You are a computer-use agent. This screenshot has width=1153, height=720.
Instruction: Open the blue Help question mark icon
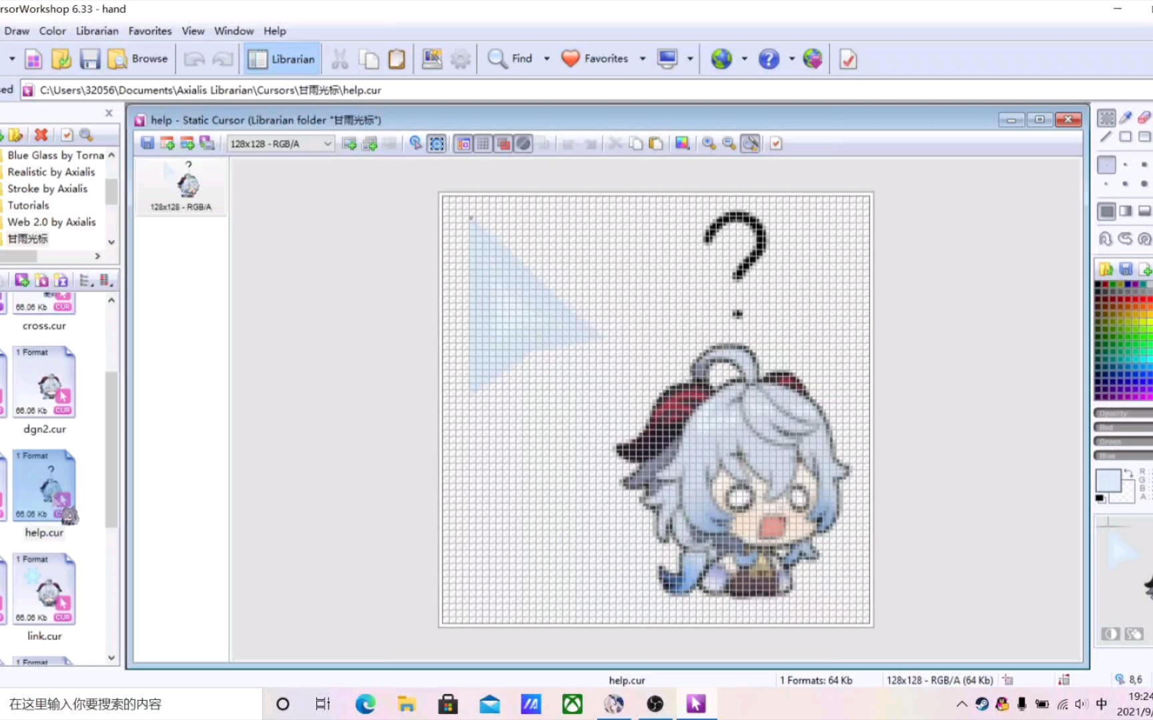tap(769, 59)
